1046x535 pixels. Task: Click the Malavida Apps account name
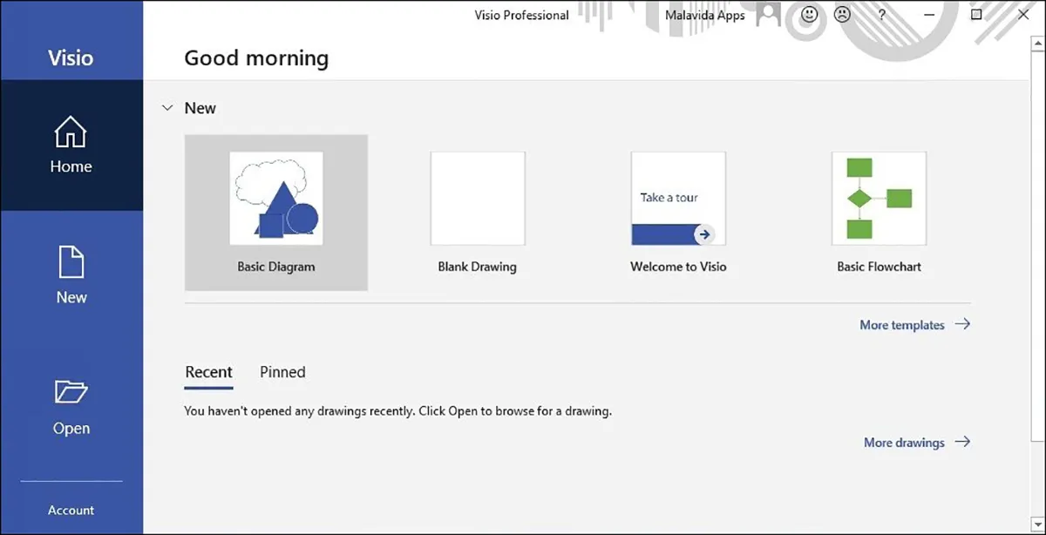tap(704, 15)
